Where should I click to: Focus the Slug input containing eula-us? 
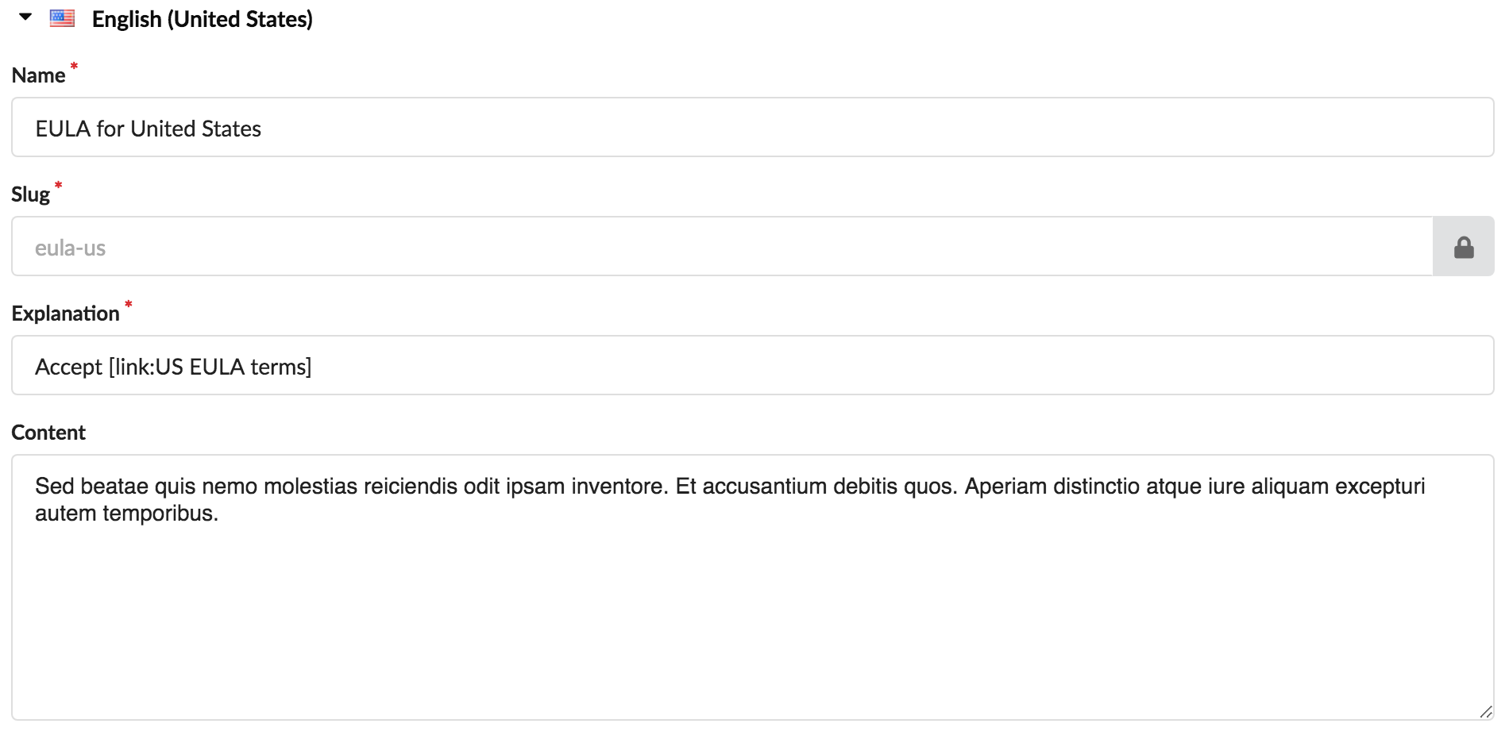(723, 247)
